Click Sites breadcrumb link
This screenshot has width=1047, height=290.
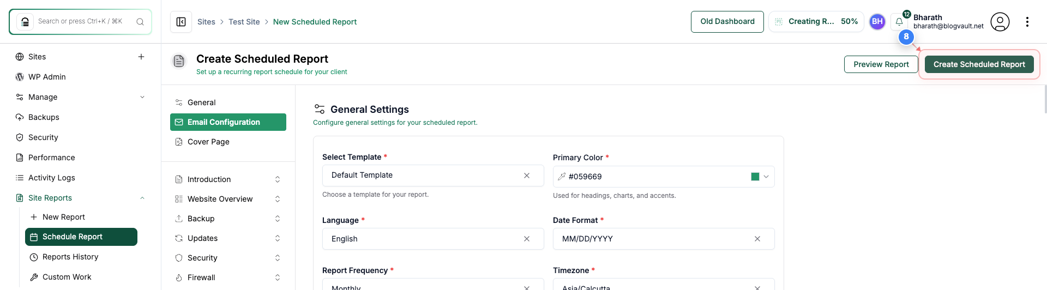pyautogui.click(x=206, y=22)
